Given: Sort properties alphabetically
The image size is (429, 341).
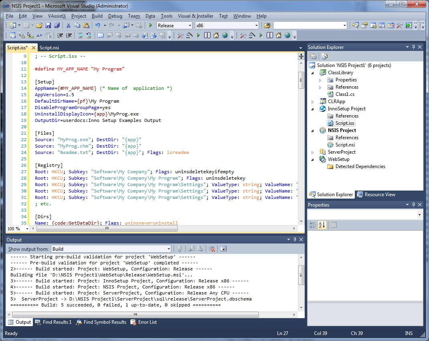Looking at the screenshot, I should (x=322, y=225).
